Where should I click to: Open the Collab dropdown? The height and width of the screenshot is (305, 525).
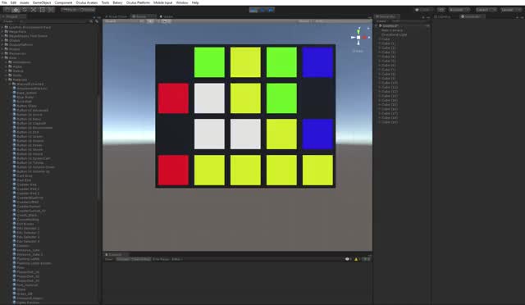(424, 10)
